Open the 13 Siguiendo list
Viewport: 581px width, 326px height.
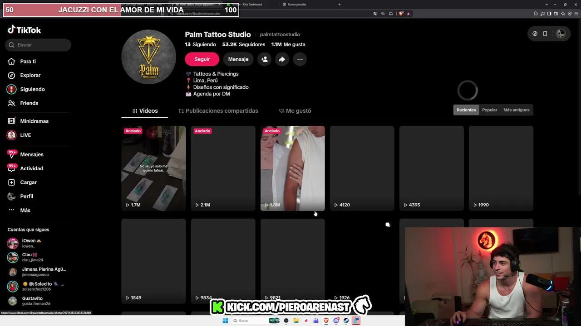(200, 44)
